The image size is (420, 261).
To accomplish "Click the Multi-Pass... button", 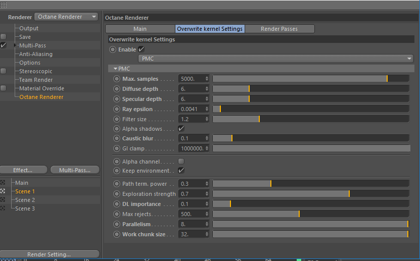I will (75, 170).
